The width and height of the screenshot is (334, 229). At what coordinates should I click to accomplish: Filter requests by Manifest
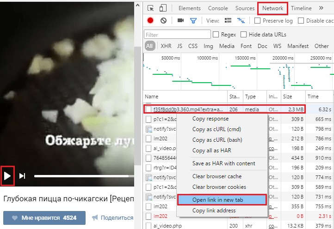click(x=298, y=46)
